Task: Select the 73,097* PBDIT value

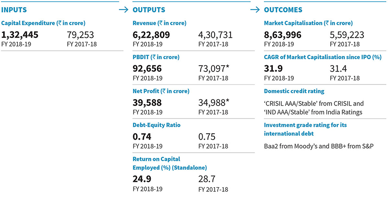Action: click(215, 69)
